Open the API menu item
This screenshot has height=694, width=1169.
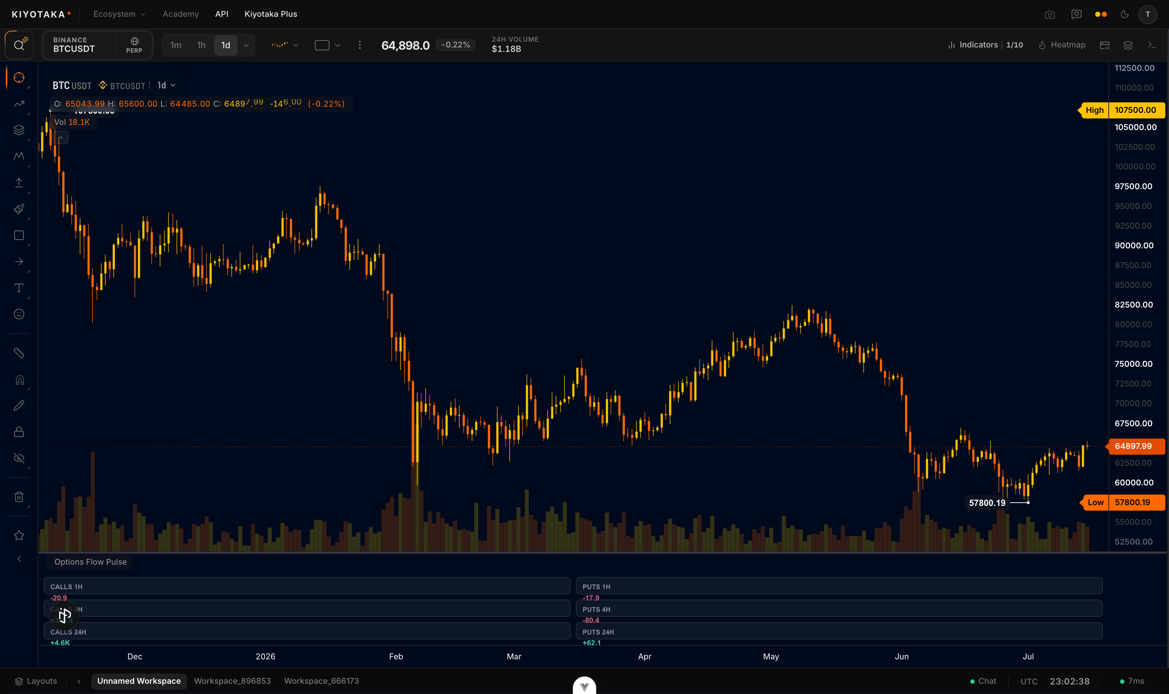tap(222, 14)
